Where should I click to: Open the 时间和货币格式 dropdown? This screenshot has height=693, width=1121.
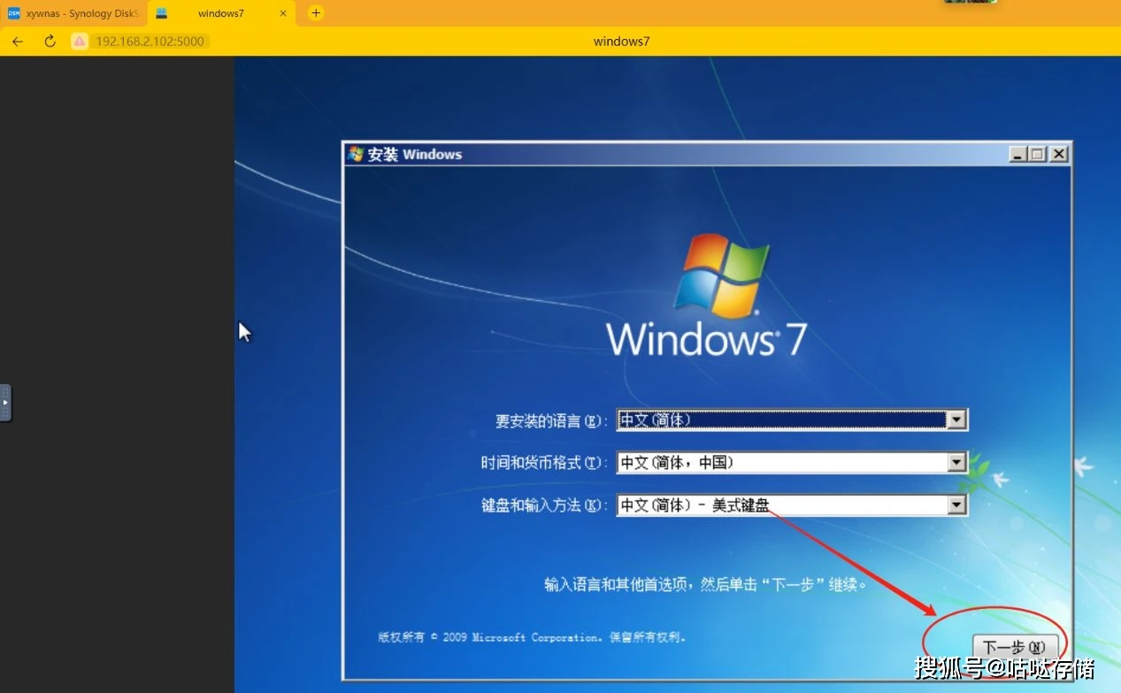coord(957,462)
